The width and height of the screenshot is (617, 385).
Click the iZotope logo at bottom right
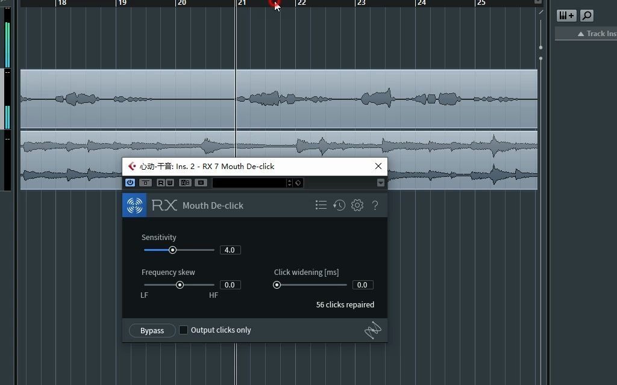[372, 330]
